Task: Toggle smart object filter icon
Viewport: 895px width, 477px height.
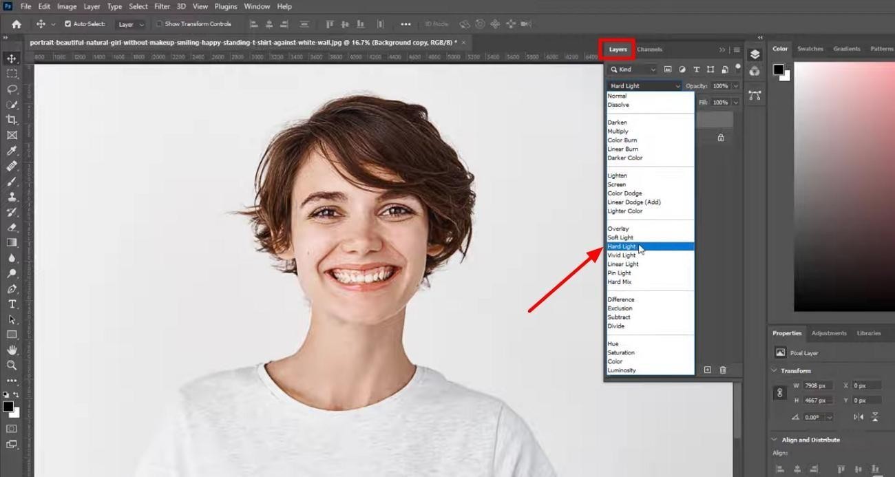Action: pyautogui.click(x=724, y=70)
